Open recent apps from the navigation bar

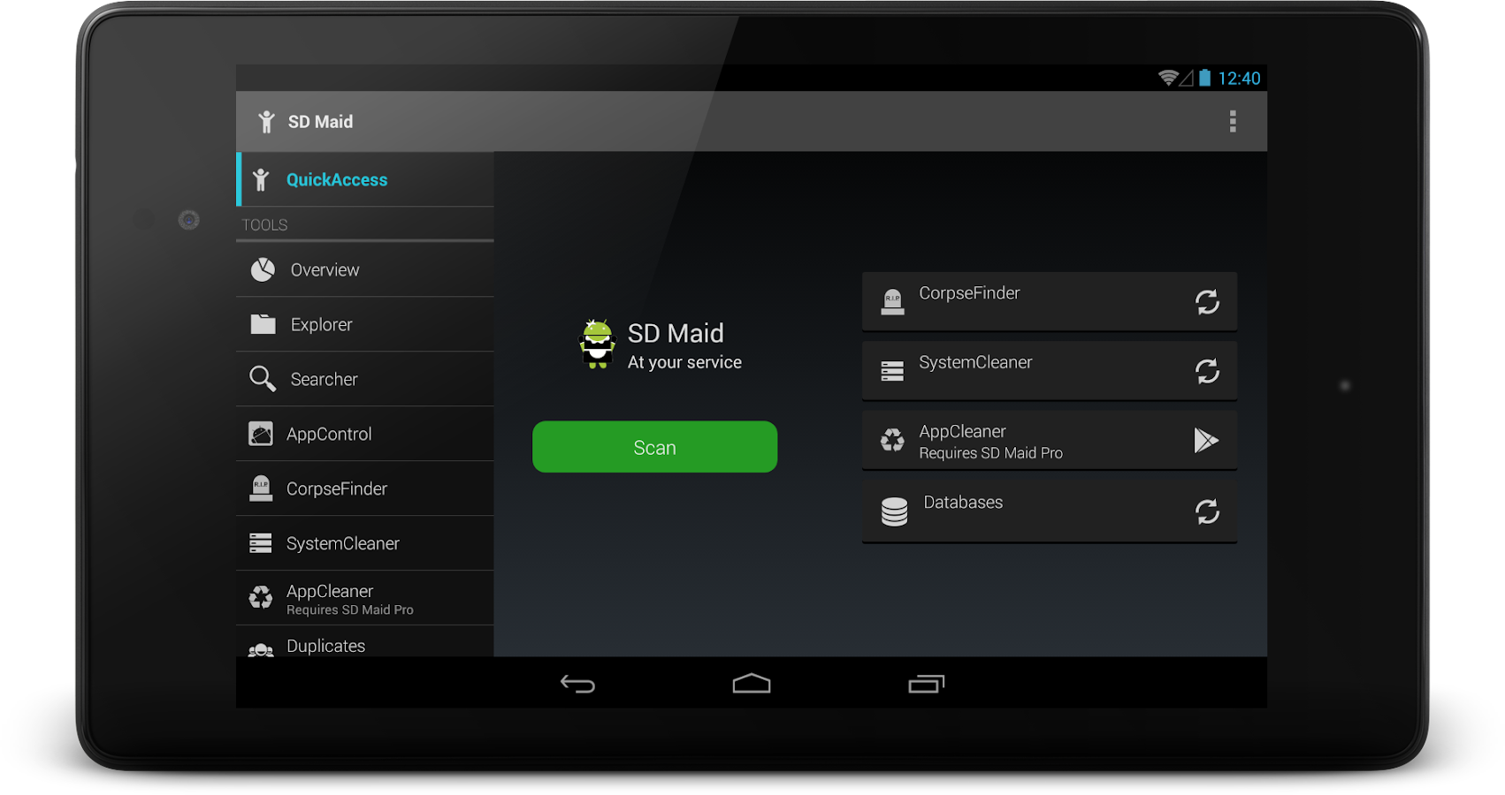point(925,683)
